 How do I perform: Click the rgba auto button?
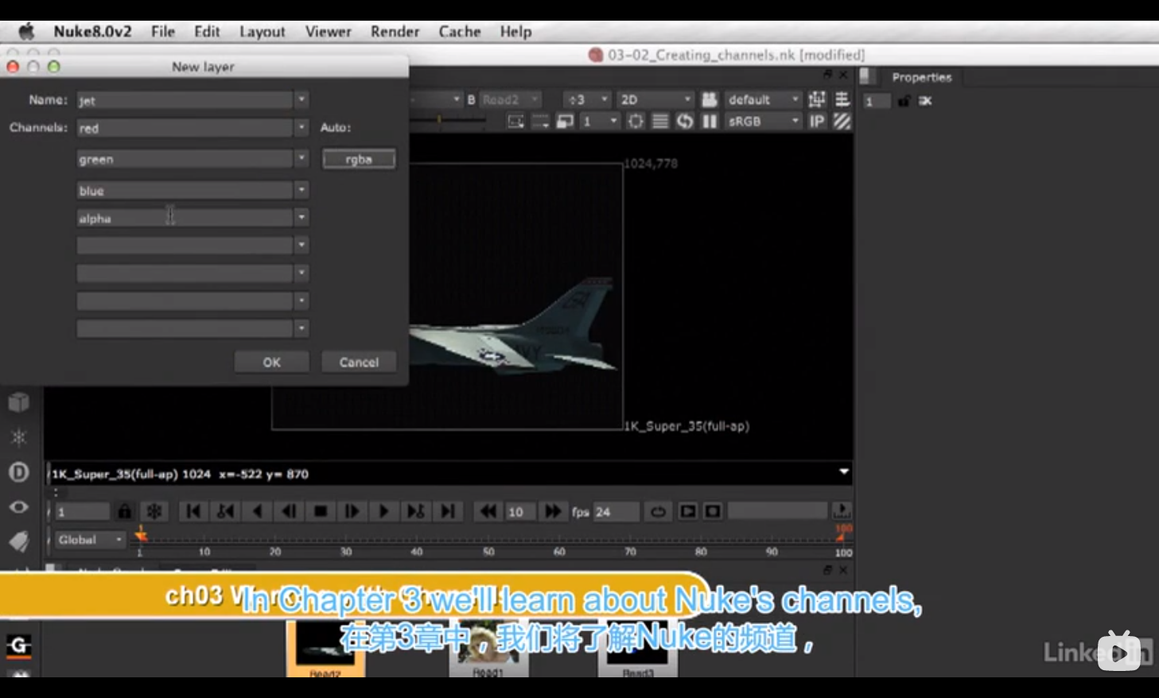359,159
